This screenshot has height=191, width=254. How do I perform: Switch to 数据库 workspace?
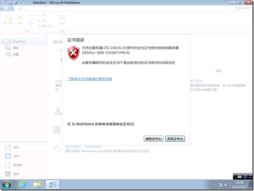(24, 165)
